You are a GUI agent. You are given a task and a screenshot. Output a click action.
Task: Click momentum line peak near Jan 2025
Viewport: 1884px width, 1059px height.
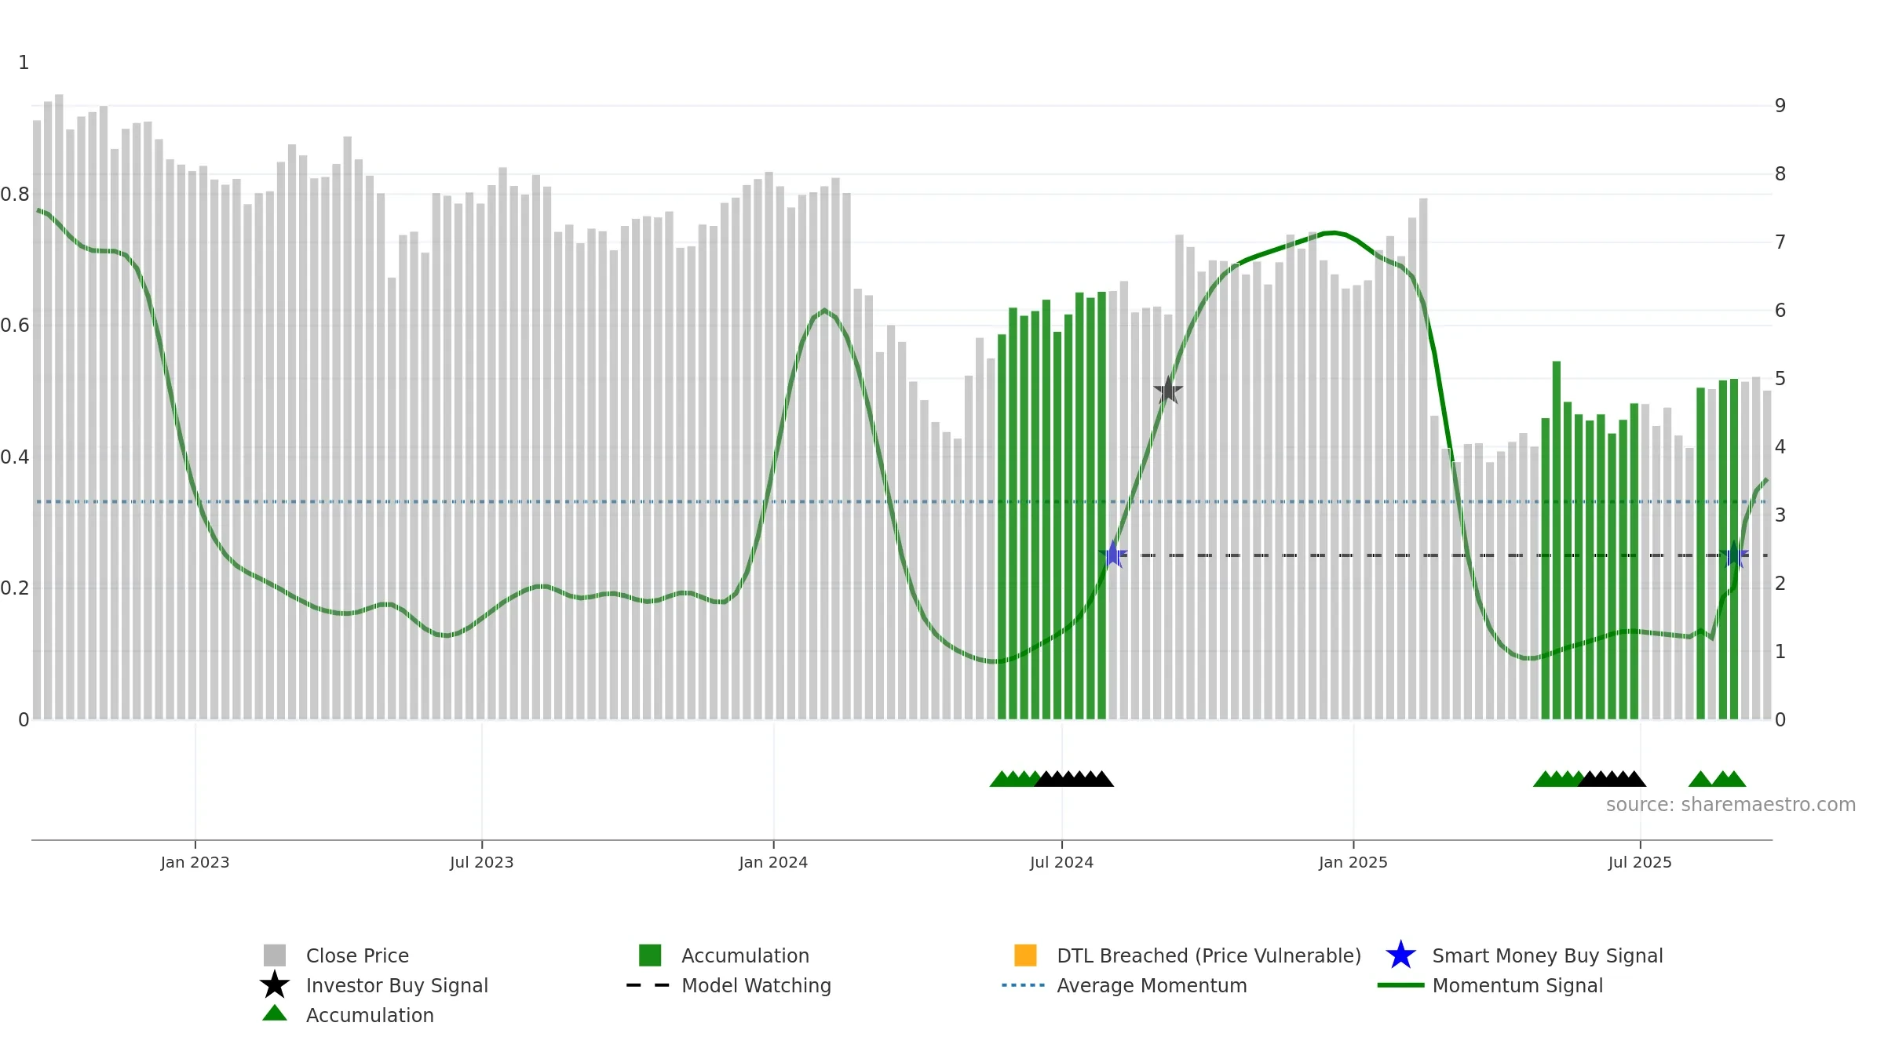tap(1331, 232)
